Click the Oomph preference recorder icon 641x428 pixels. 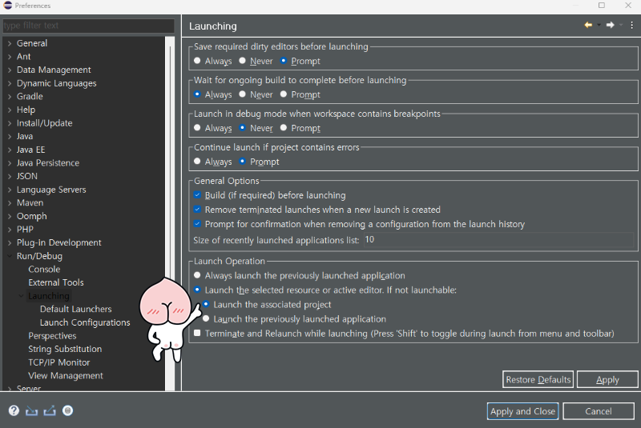[x=68, y=410]
